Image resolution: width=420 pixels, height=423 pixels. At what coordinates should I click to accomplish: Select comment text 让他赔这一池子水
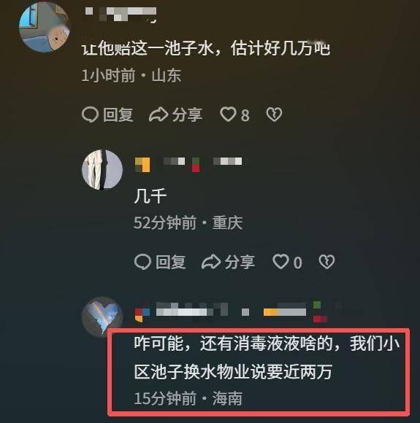coord(148,49)
